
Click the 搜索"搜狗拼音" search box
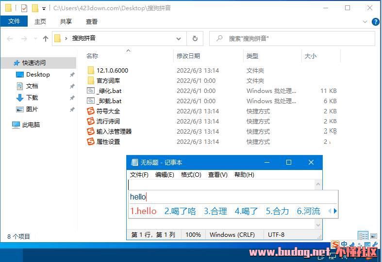point(296,39)
